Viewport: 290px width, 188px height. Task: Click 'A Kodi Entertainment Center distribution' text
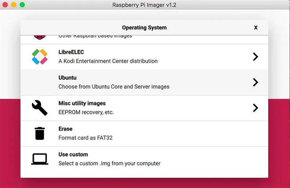108,61
